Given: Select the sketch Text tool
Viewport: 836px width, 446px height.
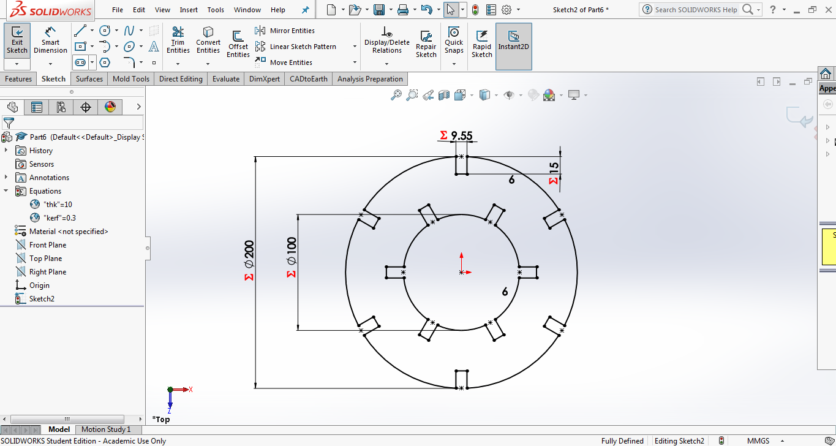Looking at the screenshot, I should coord(154,47).
